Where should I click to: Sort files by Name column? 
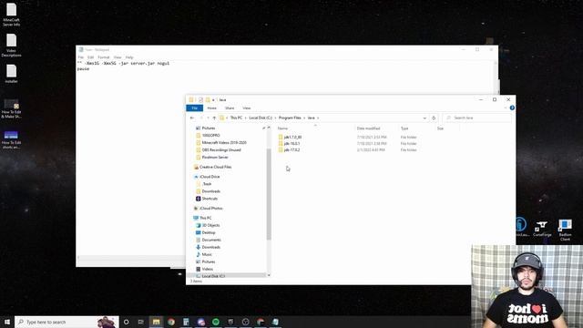pyautogui.click(x=282, y=128)
